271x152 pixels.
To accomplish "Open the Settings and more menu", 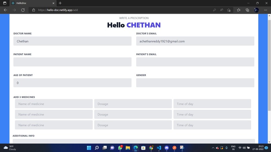I will pos(266,10).
